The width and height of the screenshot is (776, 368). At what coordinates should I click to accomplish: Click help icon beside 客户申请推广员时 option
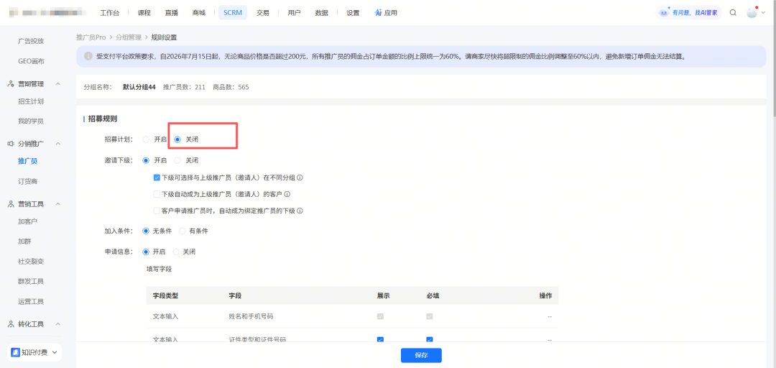tap(300, 211)
